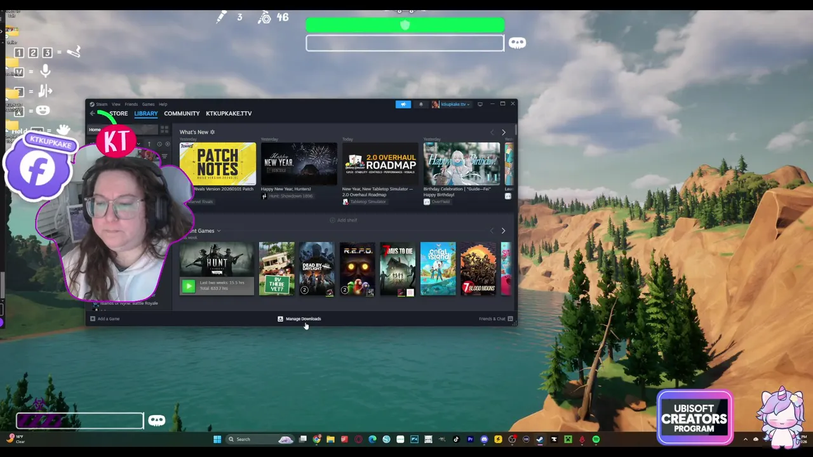Open Google Chrome from the taskbar
Image resolution: width=813 pixels, height=457 pixels.
tap(317, 439)
